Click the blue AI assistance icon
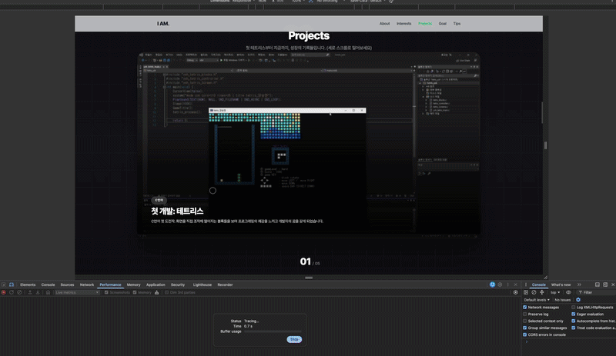The image size is (616, 356). click(x=492, y=284)
